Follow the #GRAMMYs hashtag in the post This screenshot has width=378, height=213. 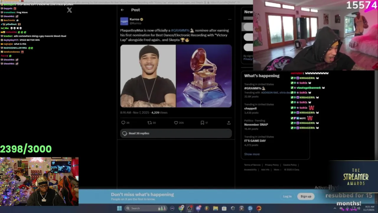(x=180, y=30)
